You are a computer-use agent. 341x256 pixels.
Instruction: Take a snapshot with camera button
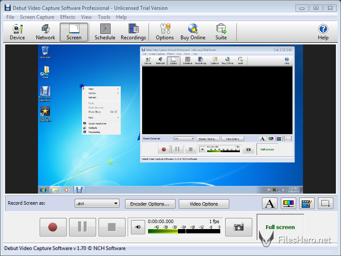tap(239, 227)
